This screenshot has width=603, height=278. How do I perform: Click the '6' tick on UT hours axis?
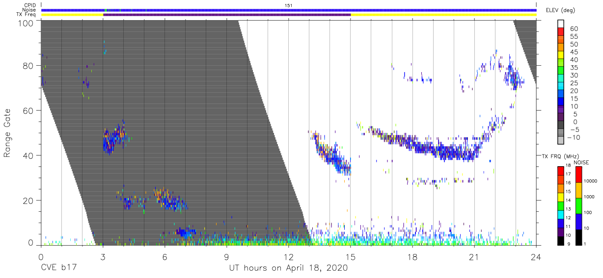(165, 256)
